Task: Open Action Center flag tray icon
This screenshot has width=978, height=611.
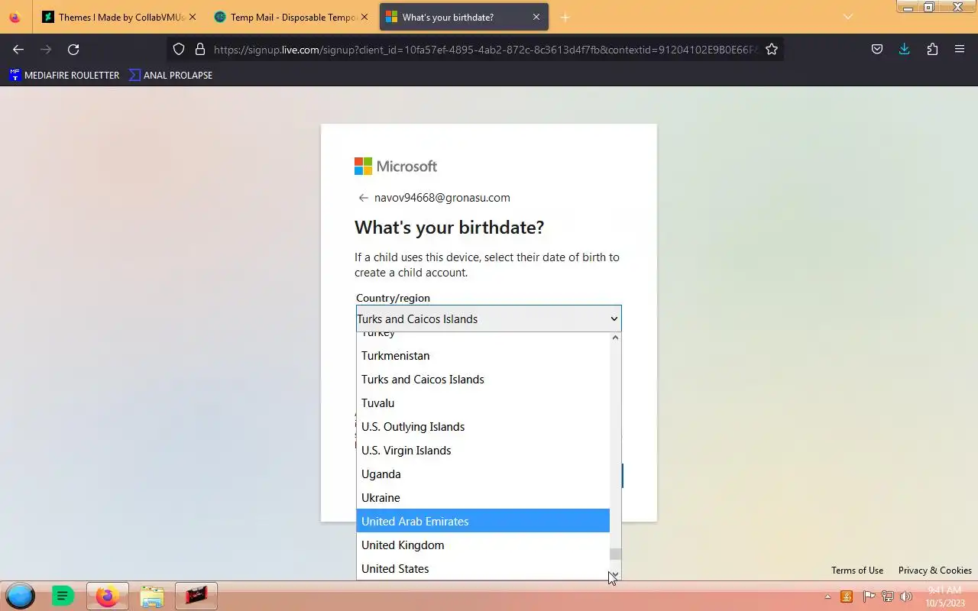Action: (x=869, y=596)
